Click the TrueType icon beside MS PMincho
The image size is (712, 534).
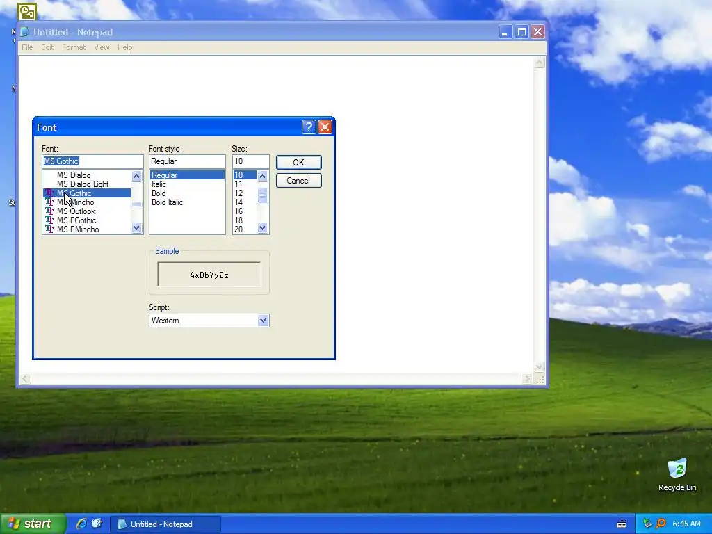49,229
